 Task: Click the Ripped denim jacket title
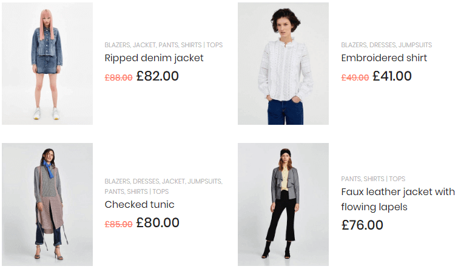click(x=154, y=58)
